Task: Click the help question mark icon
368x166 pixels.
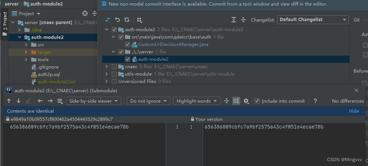Action: coord(315,101)
